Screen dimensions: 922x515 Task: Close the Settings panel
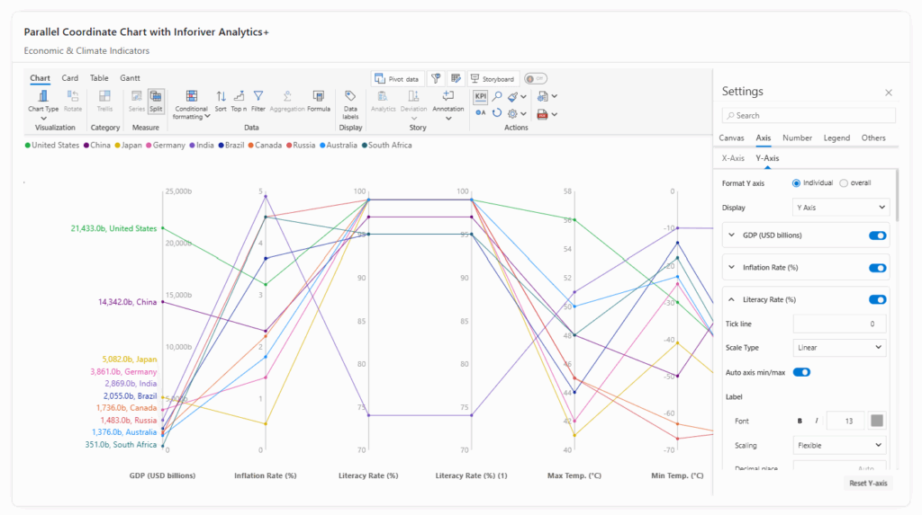tap(889, 93)
